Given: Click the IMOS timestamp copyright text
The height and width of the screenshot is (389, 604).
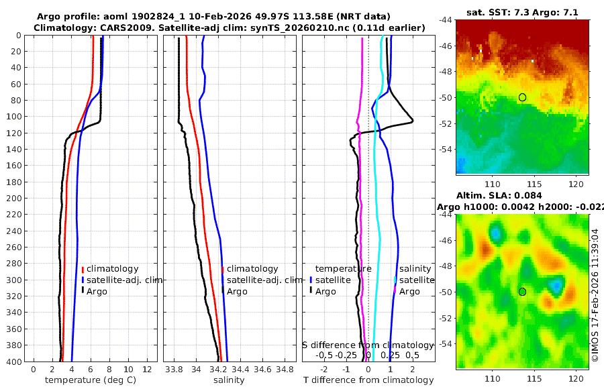Looking at the screenshot, I should (x=595, y=295).
